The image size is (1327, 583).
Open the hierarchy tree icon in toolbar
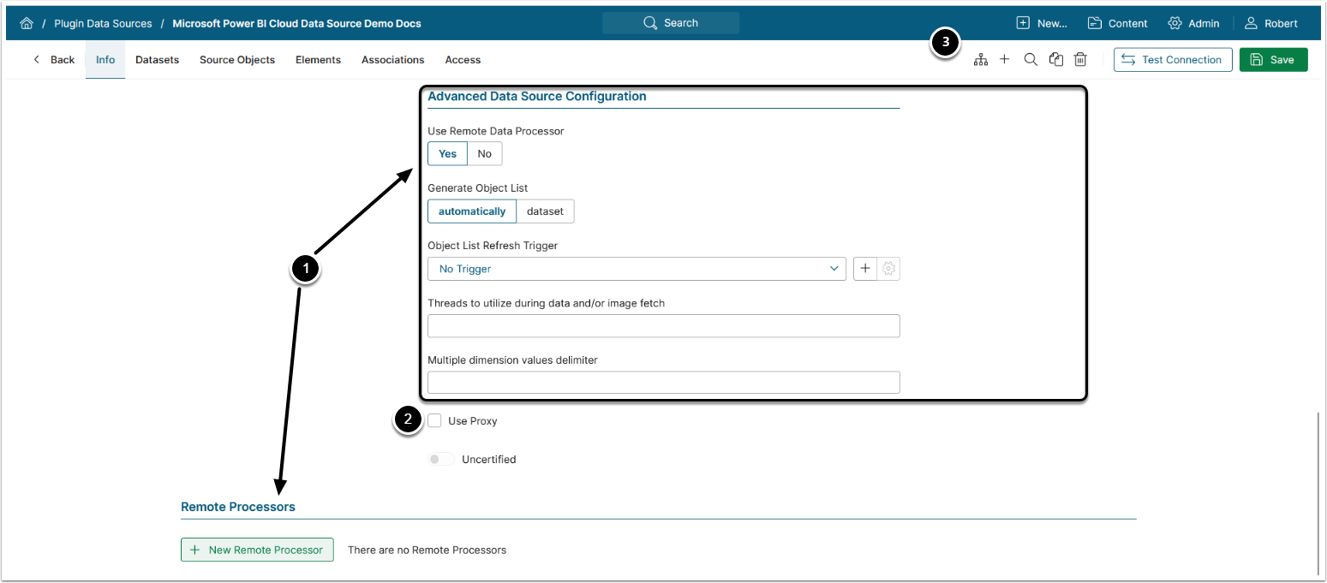point(981,60)
